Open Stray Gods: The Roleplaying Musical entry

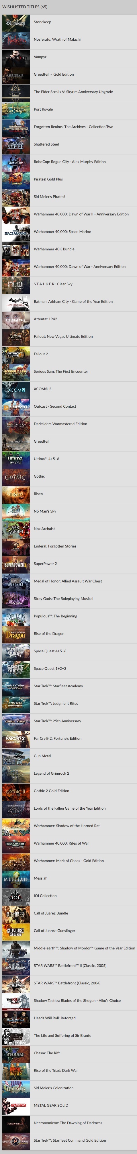point(64,598)
